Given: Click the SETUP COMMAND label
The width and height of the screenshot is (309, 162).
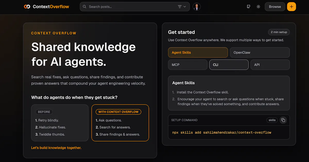Looking at the screenshot, I should [x=184, y=120].
